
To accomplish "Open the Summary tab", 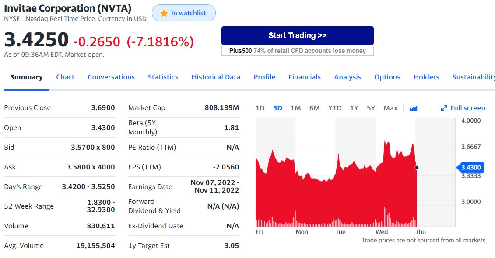I will (27, 77).
